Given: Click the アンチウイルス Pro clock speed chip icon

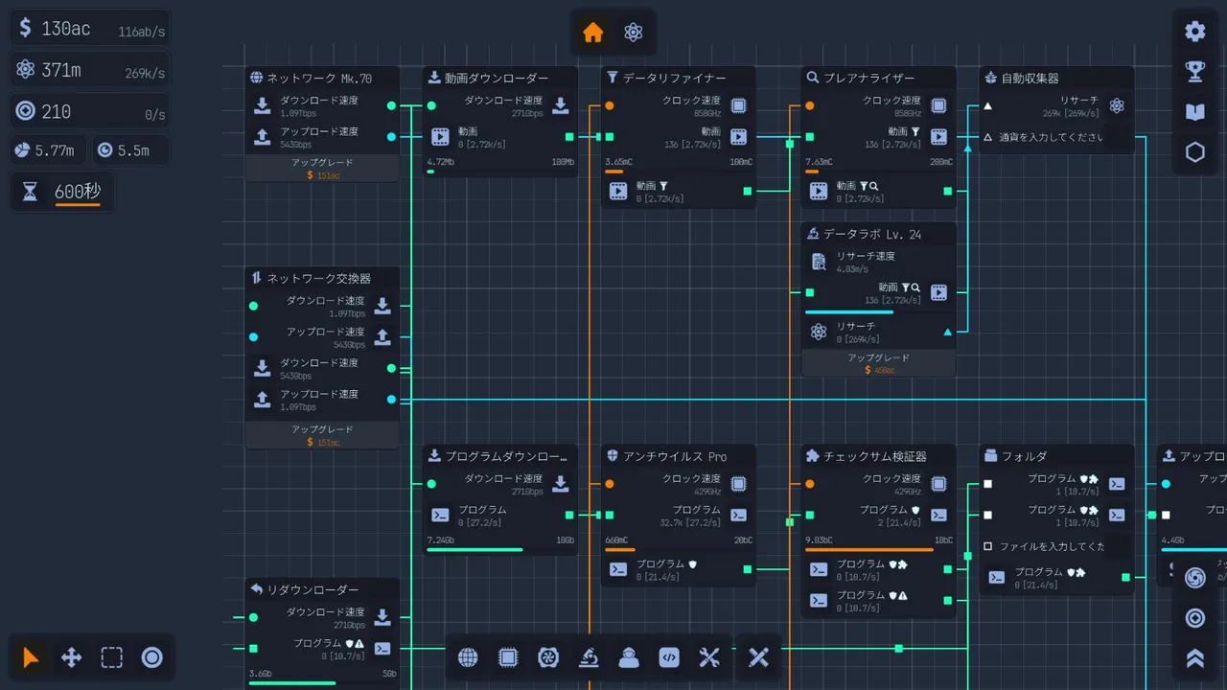Looking at the screenshot, I should [x=738, y=484].
